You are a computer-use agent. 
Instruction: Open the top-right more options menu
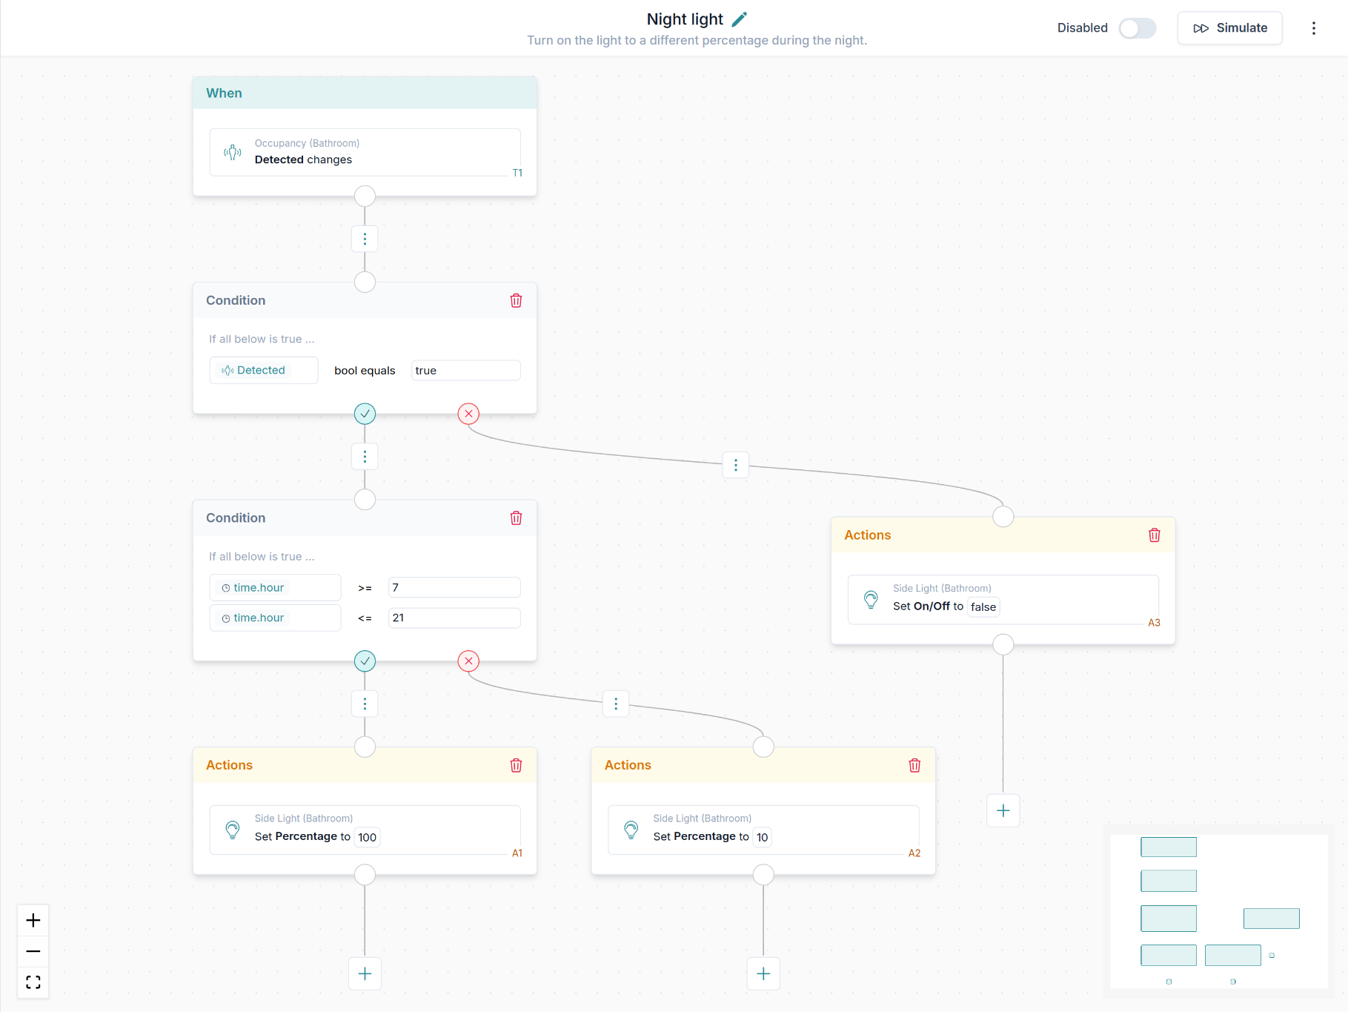click(x=1314, y=28)
